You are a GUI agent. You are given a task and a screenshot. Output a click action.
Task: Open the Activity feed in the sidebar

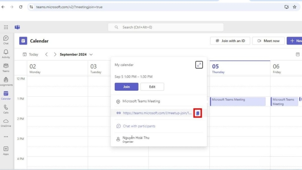(6, 54)
